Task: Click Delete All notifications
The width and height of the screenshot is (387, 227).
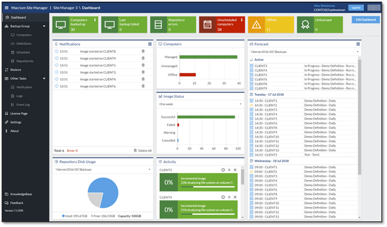Action: click(x=143, y=150)
